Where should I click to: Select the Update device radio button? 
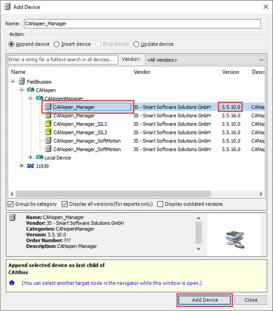136,44
